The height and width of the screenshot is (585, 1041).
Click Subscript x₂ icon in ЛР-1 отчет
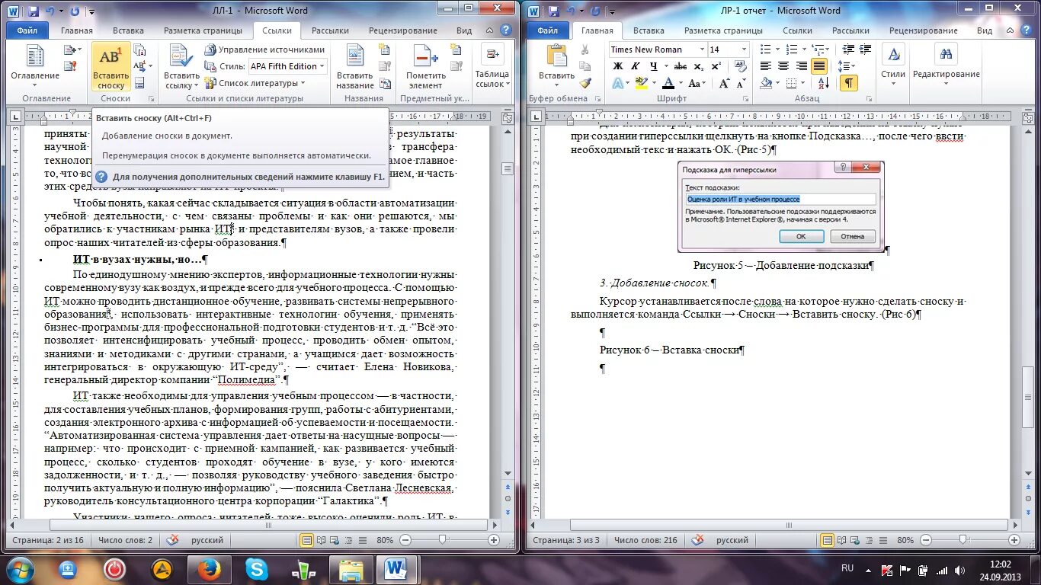coord(700,66)
